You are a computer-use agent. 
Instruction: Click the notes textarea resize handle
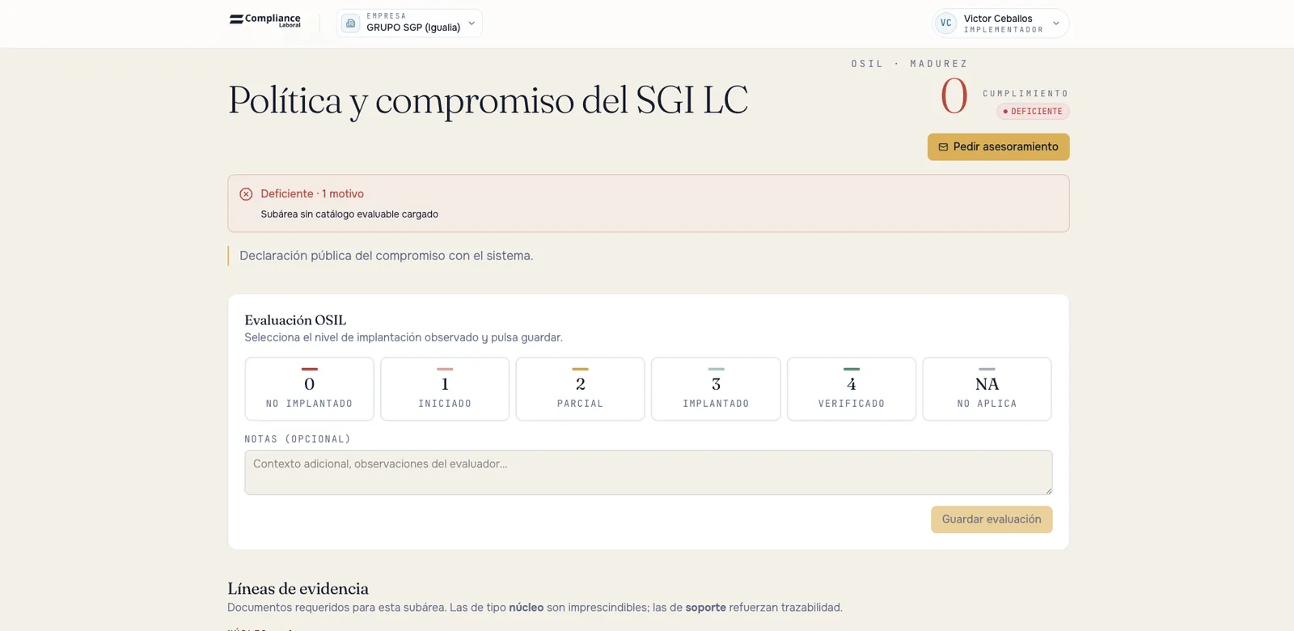click(1048, 490)
